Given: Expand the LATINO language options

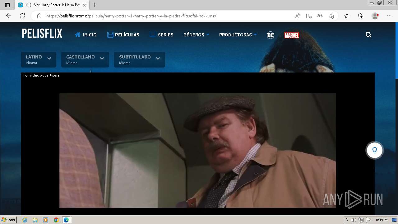Looking at the screenshot, I should click(39, 60).
